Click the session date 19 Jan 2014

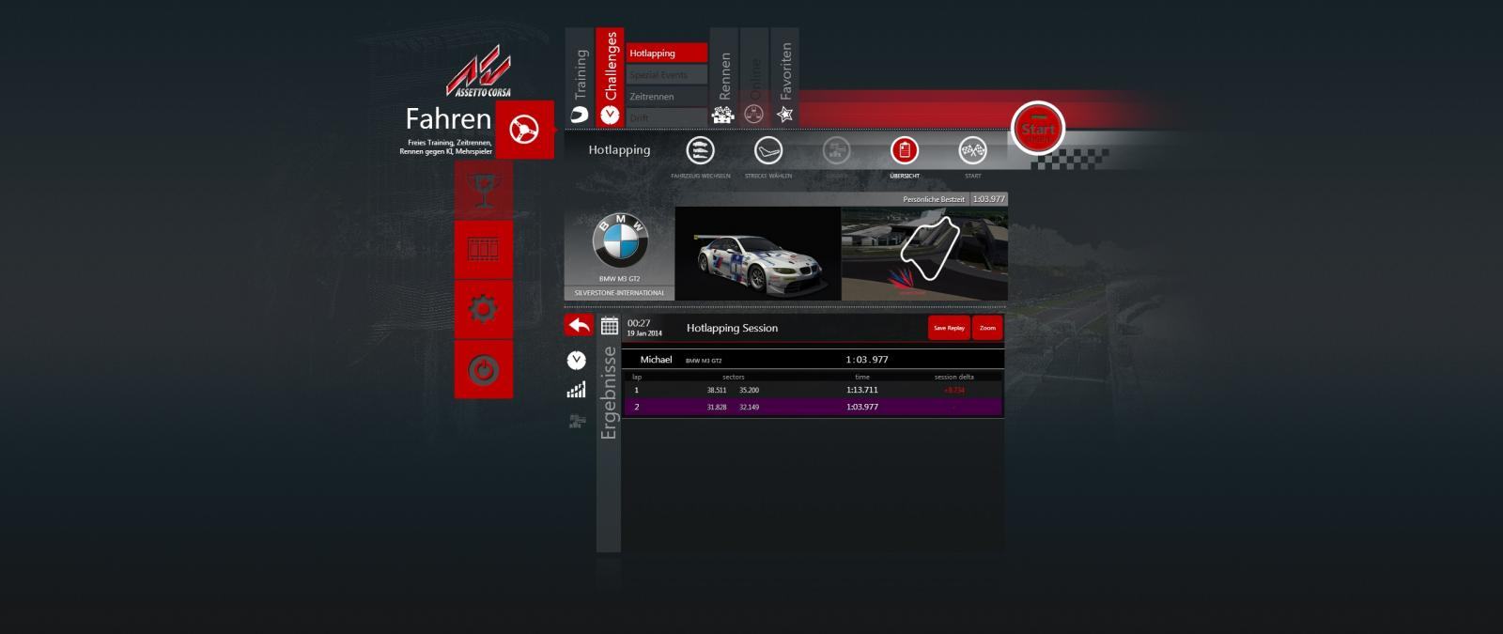[x=644, y=333]
